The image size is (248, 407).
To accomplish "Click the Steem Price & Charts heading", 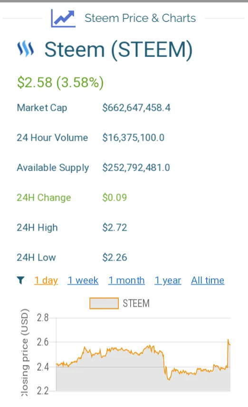I will pyautogui.click(x=140, y=18).
